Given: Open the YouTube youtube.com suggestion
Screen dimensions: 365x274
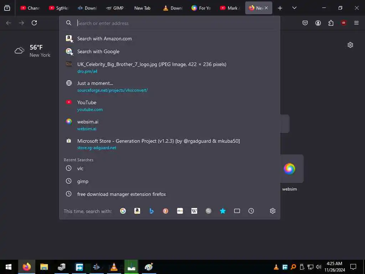Looking at the screenshot, I should [x=169, y=106].
